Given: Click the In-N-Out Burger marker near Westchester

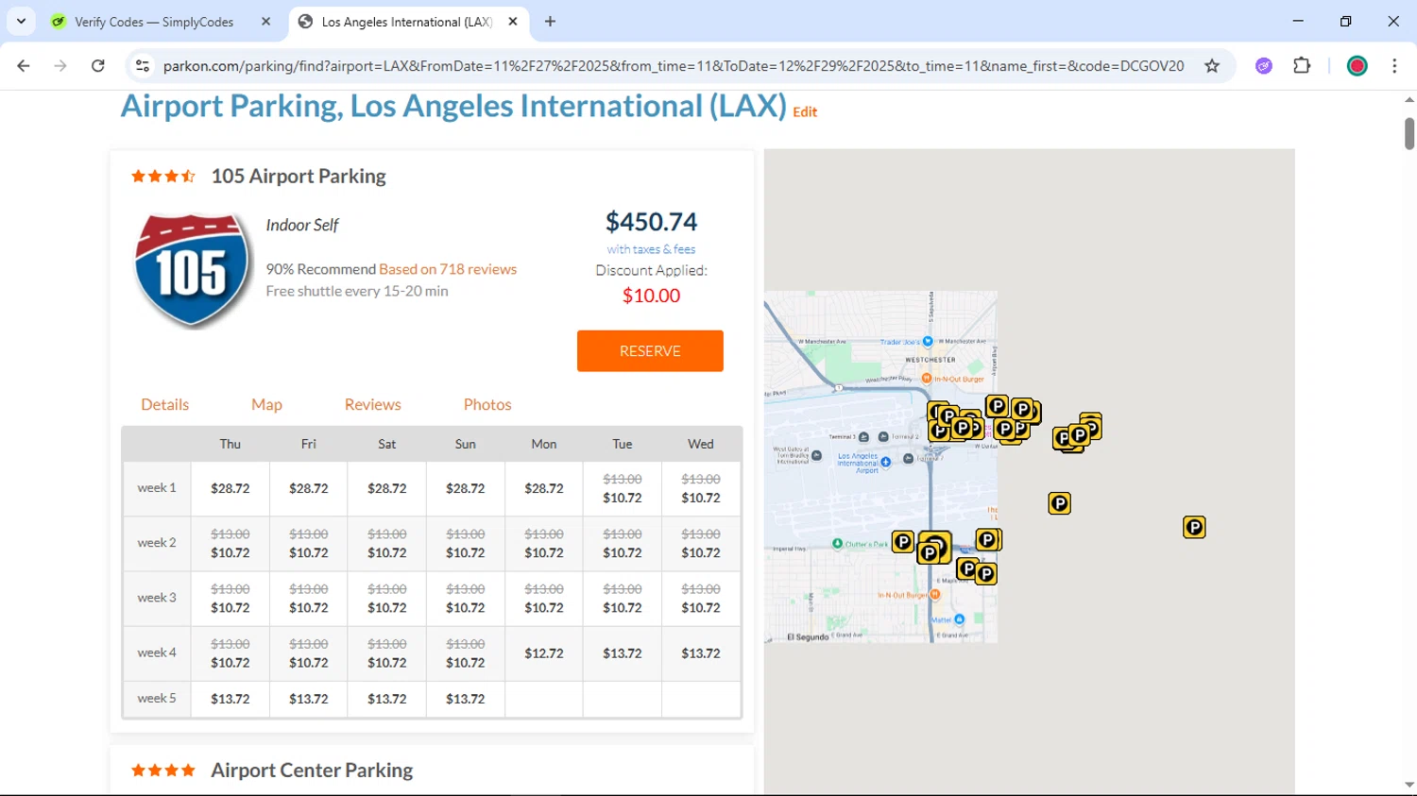Looking at the screenshot, I should (927, 379).
